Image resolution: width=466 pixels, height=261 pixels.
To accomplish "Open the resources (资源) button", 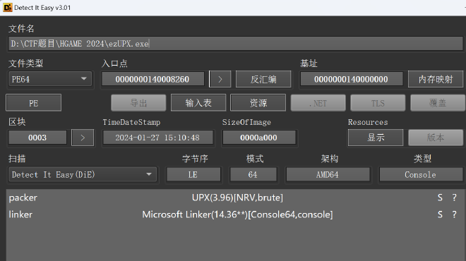I will tap(258, 103).
